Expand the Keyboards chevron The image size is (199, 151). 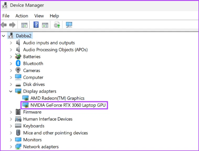(11, 126)
